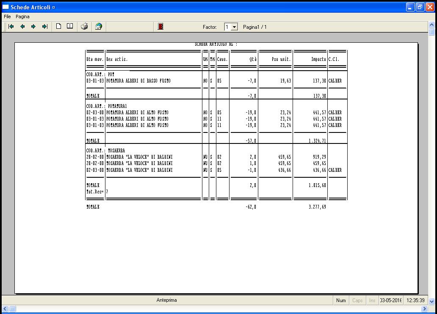Go to the previous page
Image resolution: width=437 pixels, height=314 pixels.
(22, 27)
